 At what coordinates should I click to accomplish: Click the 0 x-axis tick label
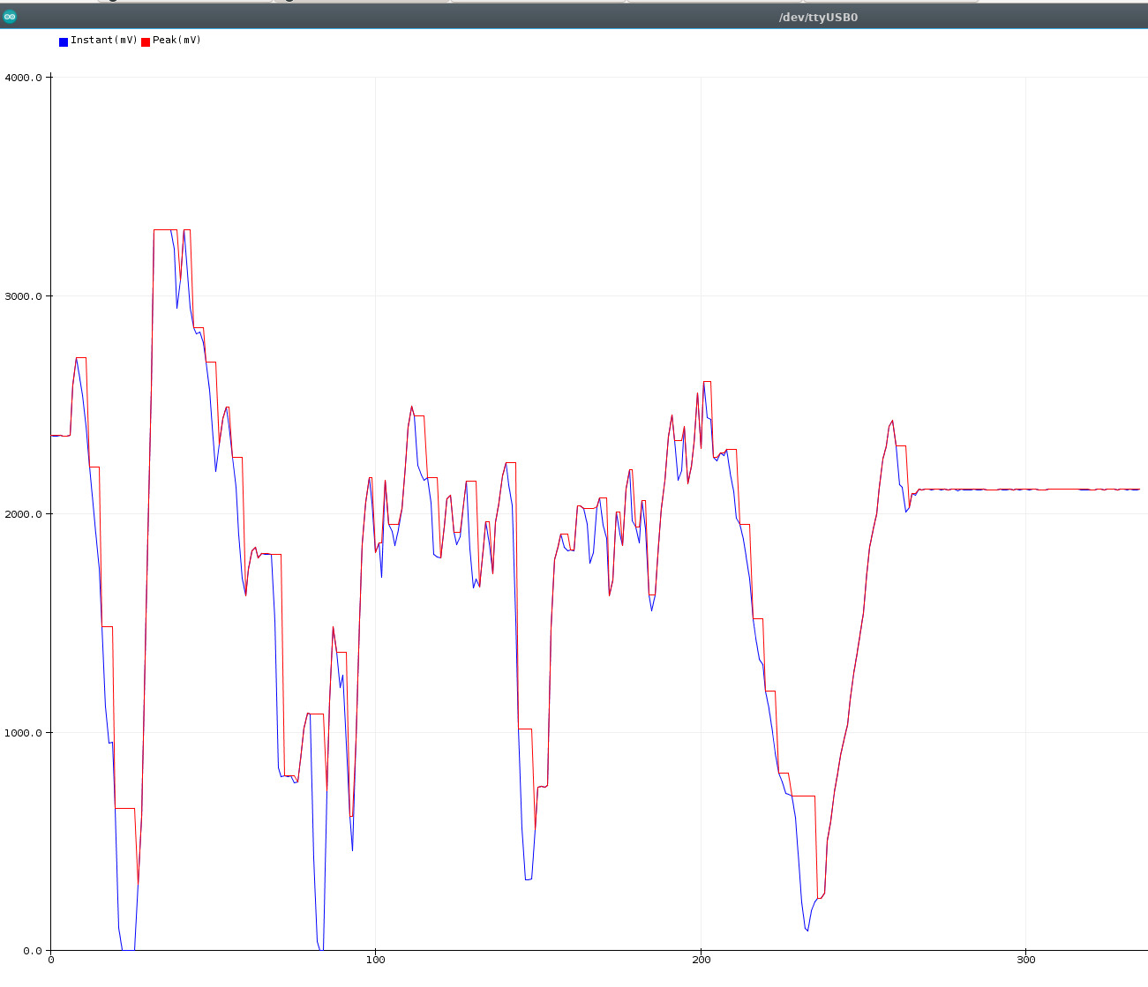(50, 960)
